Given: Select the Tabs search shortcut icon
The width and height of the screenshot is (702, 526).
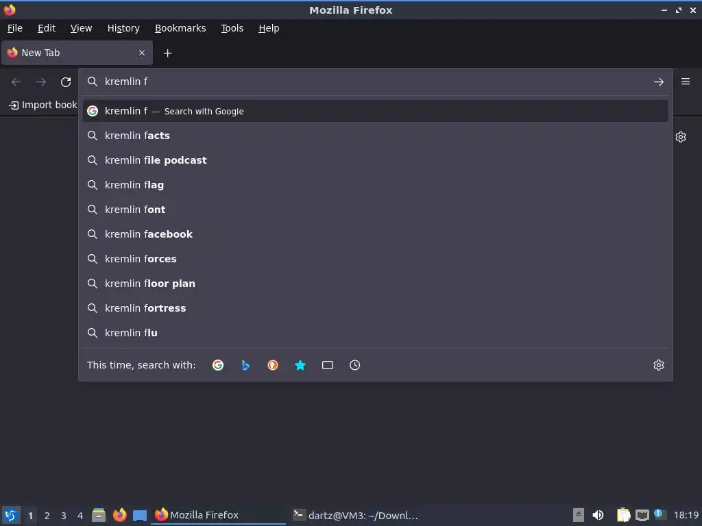Looking at the screenshot, I should tap(327, 365).
